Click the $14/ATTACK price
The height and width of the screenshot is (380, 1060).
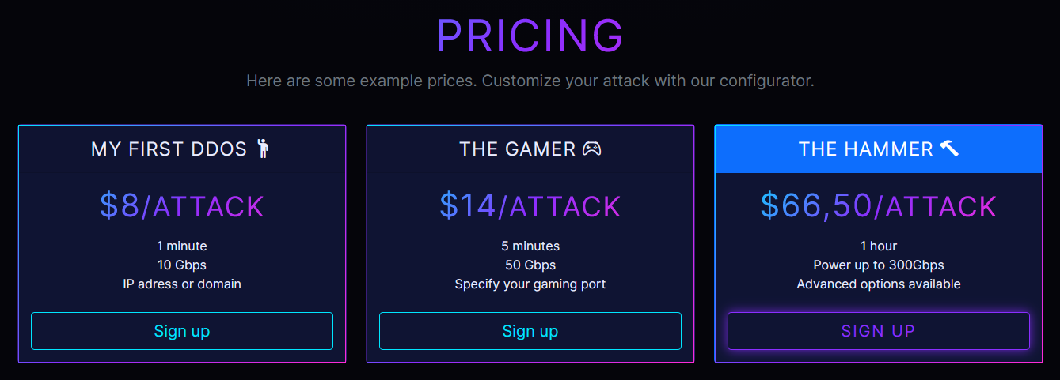click(x=530, y=206)
